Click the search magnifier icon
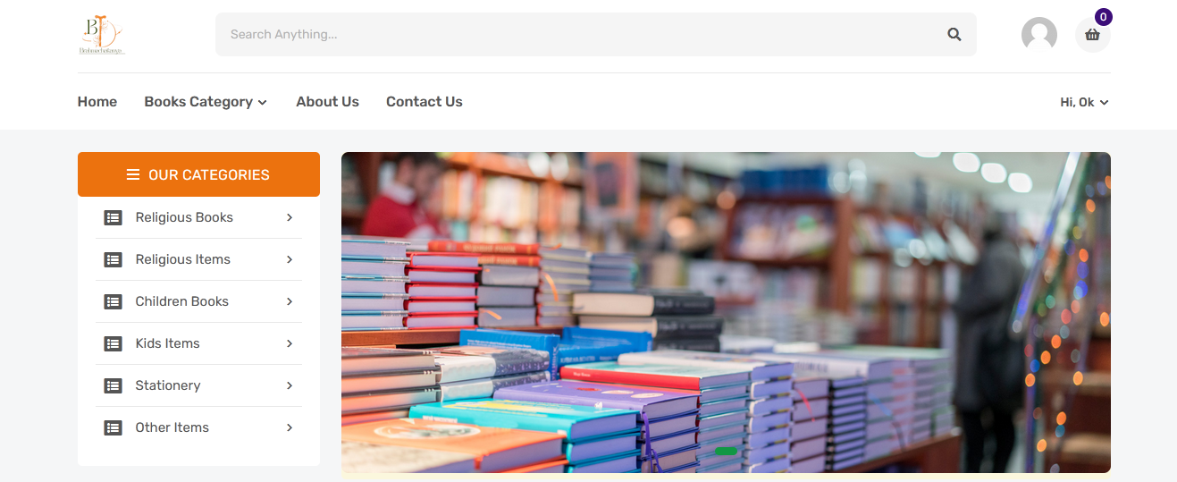 tap(954, 35)
